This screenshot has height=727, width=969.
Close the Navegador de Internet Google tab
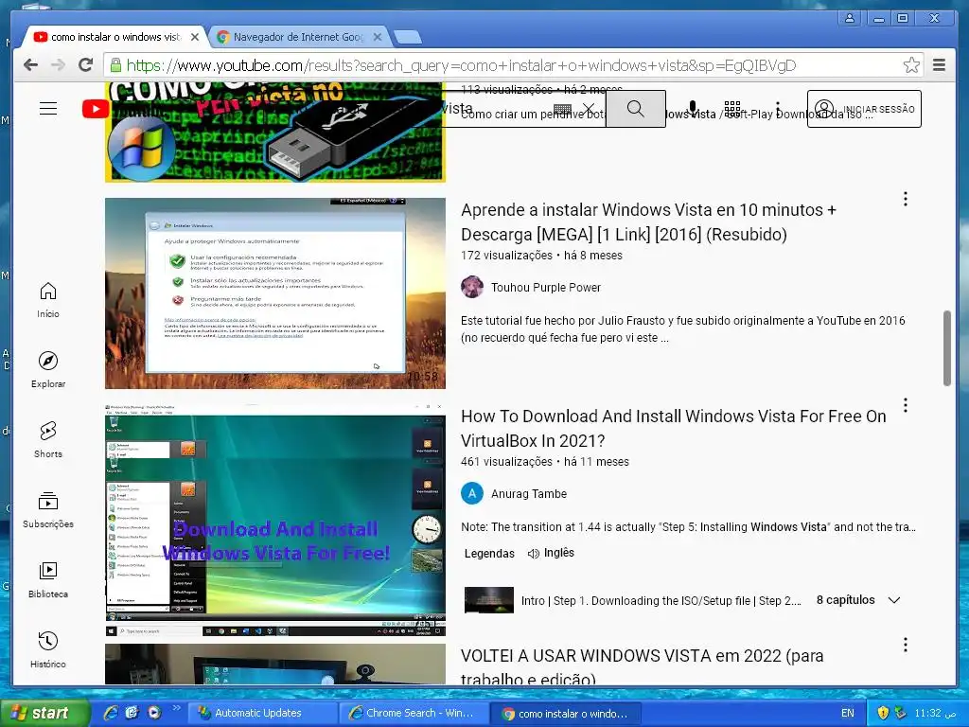click(x=378, y=37)
